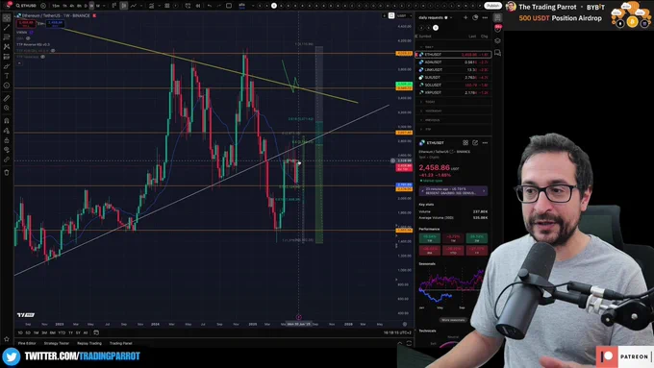Select the text annotation tool
654x368 pixels.
coord(7,76)
